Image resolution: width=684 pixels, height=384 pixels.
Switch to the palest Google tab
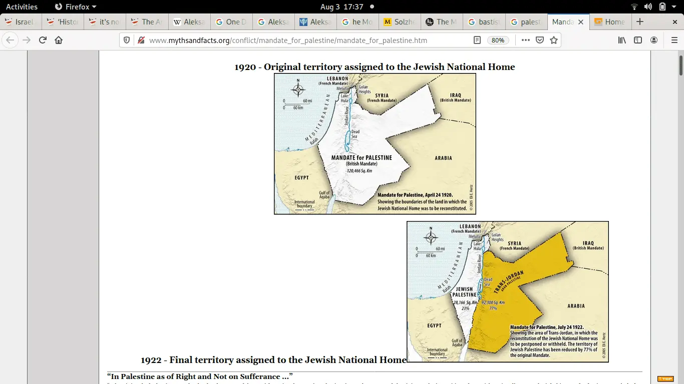[525, 22]
